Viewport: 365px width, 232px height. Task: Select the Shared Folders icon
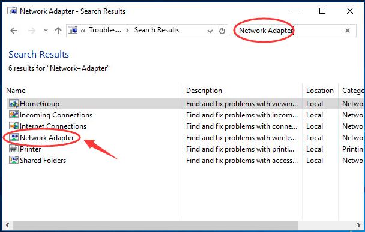[x=14, y=160]
